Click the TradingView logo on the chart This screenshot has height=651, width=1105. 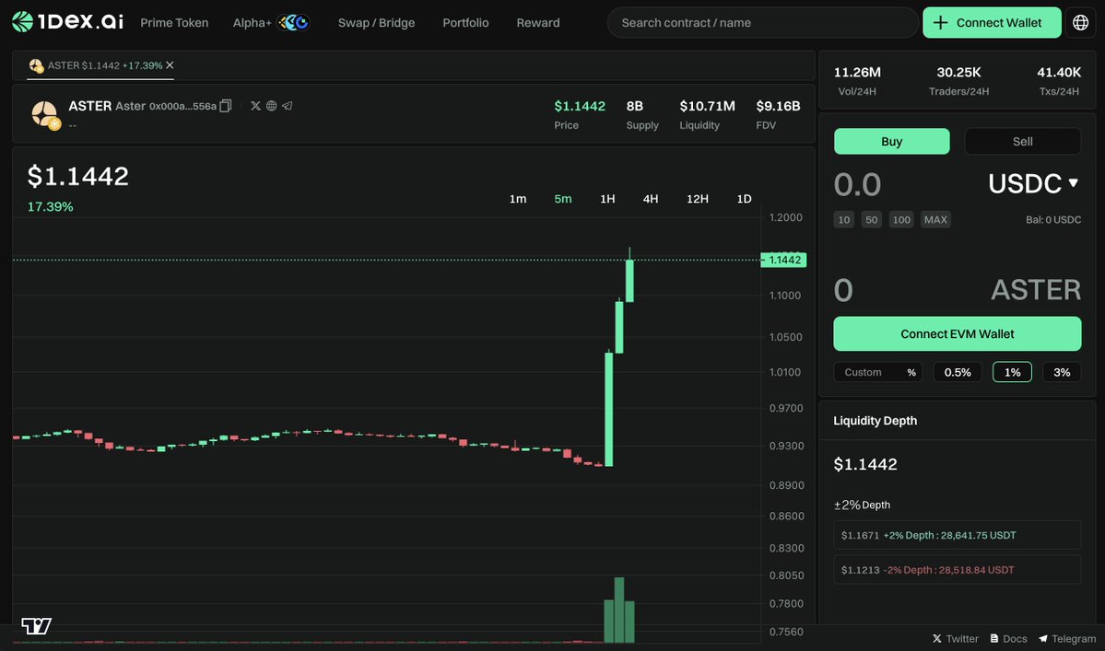pos(35,626)
